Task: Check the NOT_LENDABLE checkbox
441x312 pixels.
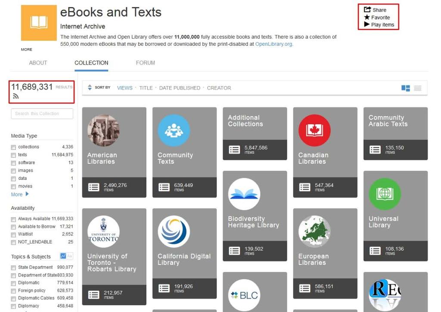Action: [x=13, y=242]
